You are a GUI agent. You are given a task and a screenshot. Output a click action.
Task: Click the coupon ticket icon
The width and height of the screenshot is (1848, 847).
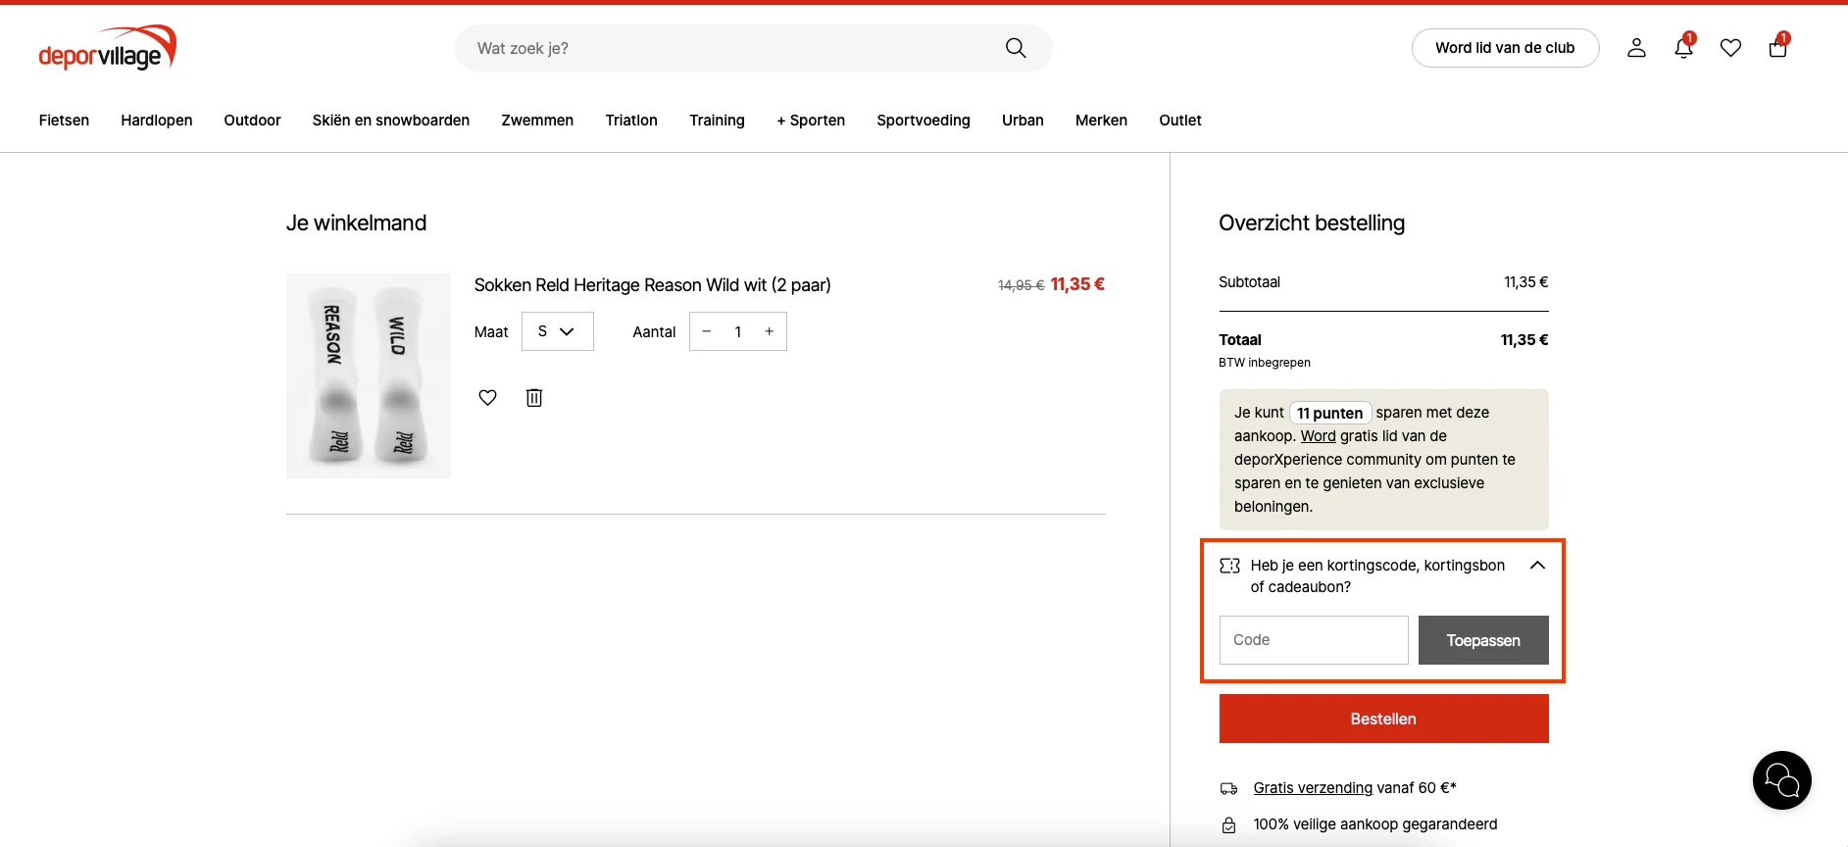pos(1229,566)
